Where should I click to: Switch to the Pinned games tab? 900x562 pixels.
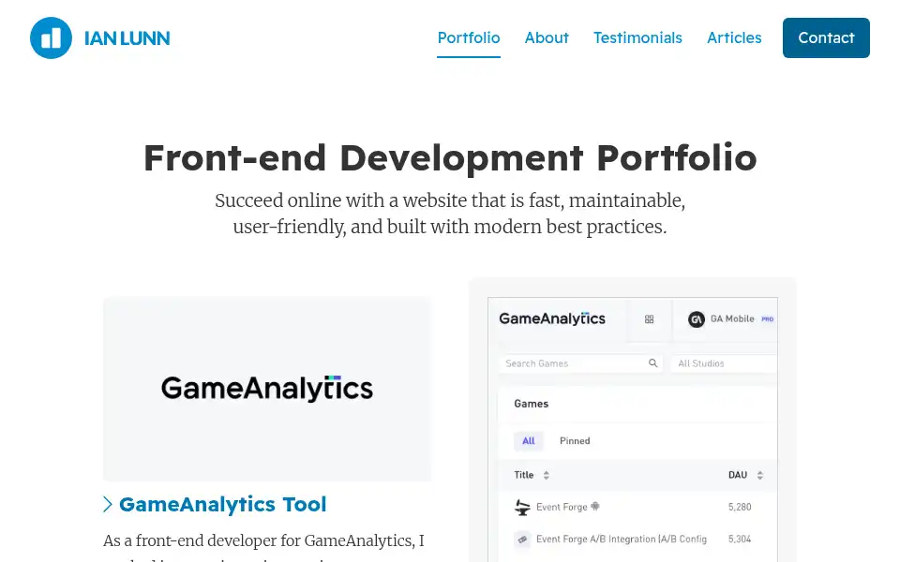575,440
